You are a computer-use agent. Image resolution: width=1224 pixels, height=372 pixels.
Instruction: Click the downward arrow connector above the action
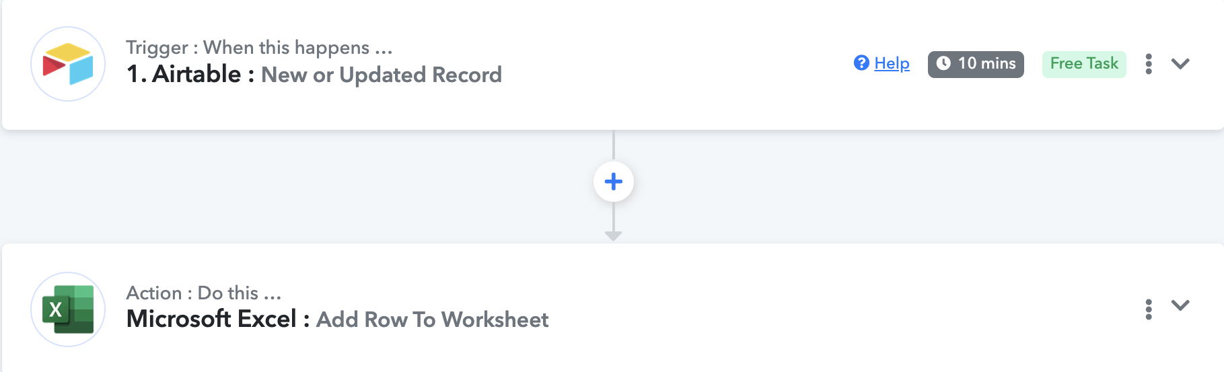click(x=613, y=235)
